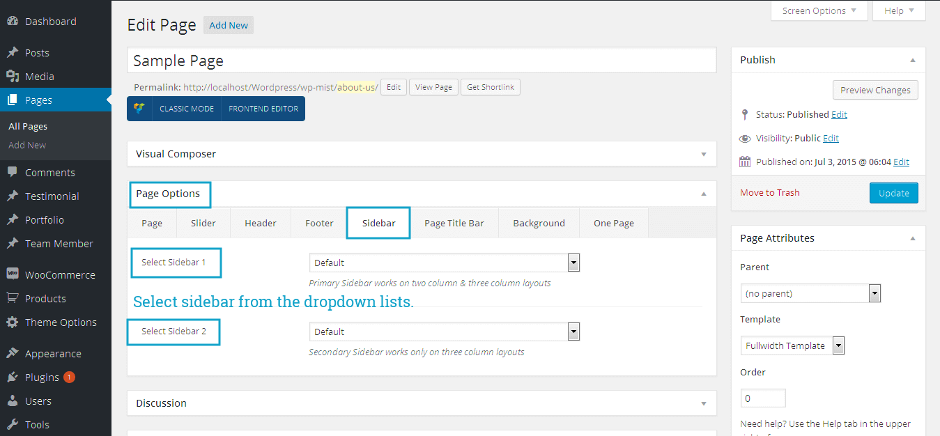Click the Products cart icon

tap(13, 299)
